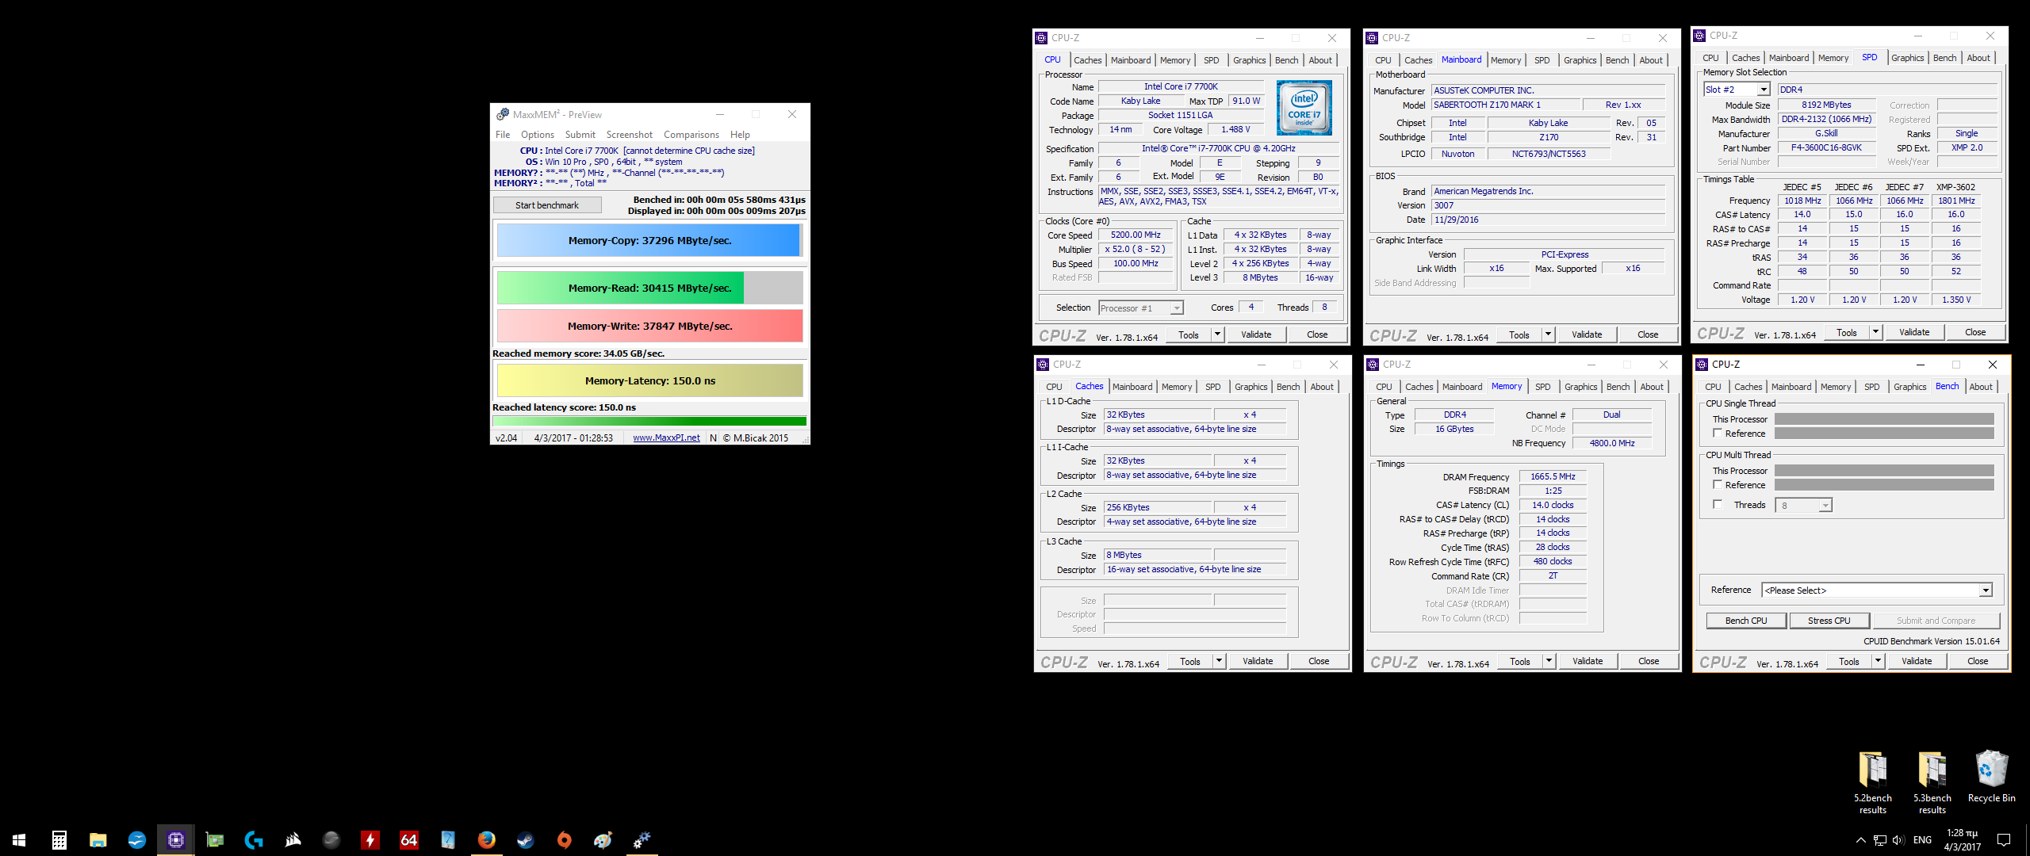The image size is (2030, 856).
Task: Launch Calculator from the taskbar
Action: [x=59, y=840]
